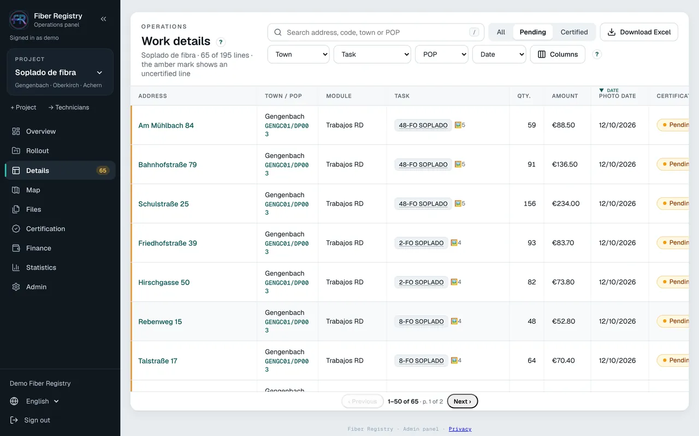The height and width of the screenshot is (436, 699).
Task: Open the Certification section
Action: [x=60, y=229]
